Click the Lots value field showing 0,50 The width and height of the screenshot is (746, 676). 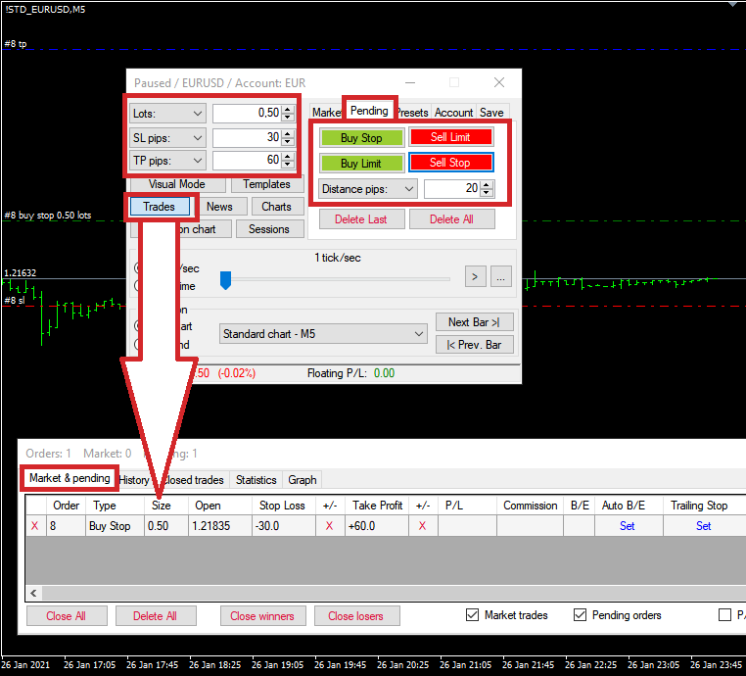[x=248, y=114]
